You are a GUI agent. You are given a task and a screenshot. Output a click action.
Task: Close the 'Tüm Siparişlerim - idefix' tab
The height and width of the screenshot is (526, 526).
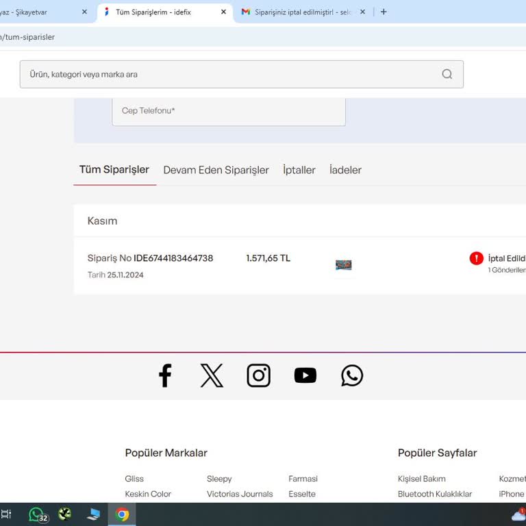point(223,12)
